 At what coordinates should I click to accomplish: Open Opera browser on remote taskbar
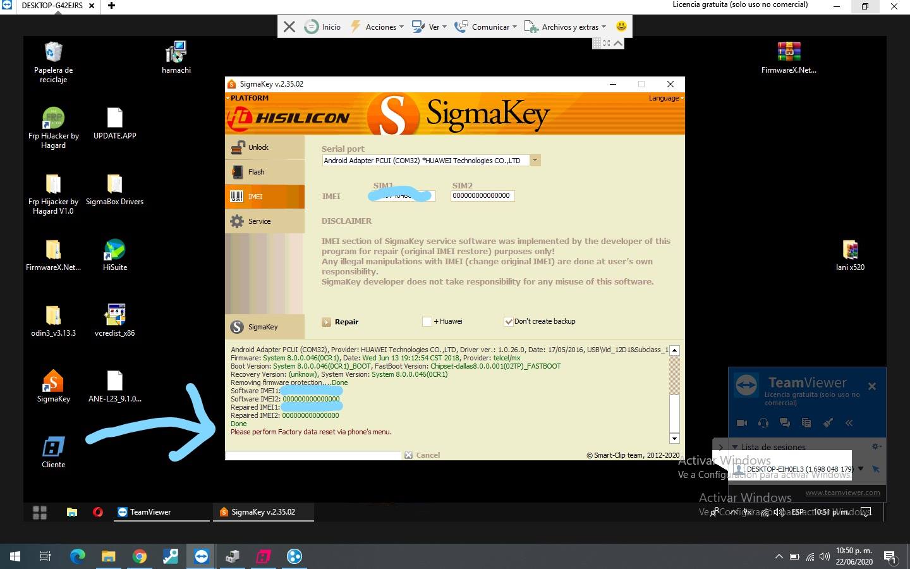(x=97, y=512)
